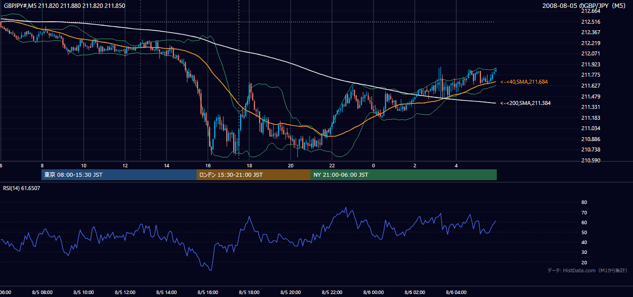Click price axis value 212.664

(x=590, y=11)
